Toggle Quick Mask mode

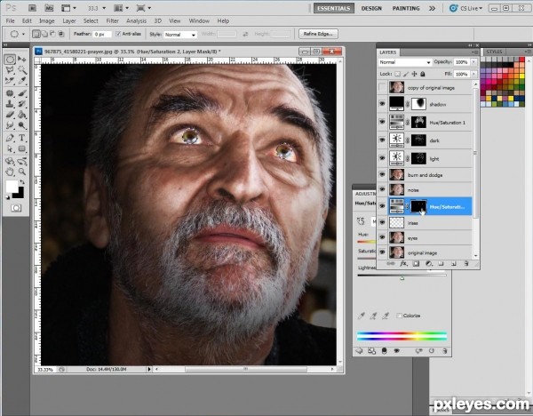pyautogui.click(x=16, y=208)
